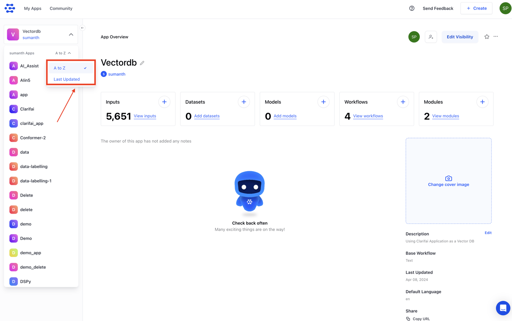Choose Last Updated sort option
The image size is (512, 321).
pyautogui.click(x=67, y=79)
